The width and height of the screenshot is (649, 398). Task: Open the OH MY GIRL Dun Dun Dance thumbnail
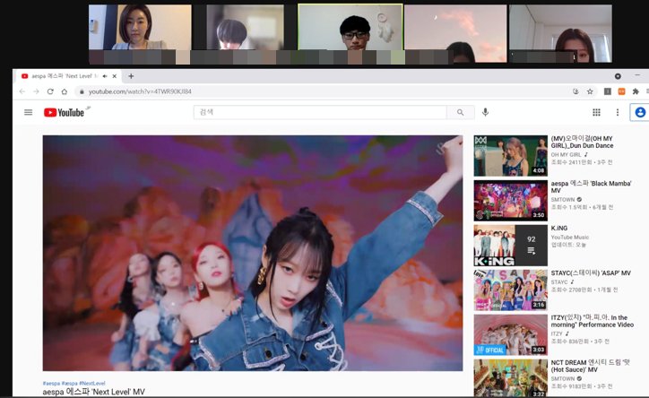tap(510, 156)
